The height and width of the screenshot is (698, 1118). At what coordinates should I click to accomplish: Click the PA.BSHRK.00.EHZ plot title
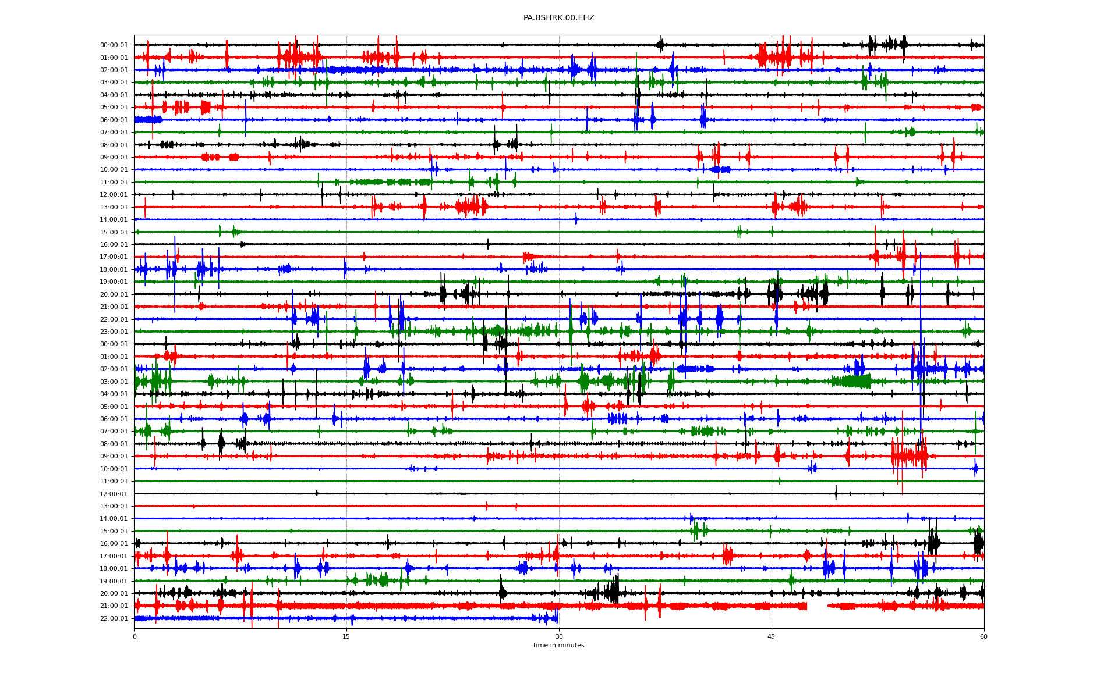[558, 18]
